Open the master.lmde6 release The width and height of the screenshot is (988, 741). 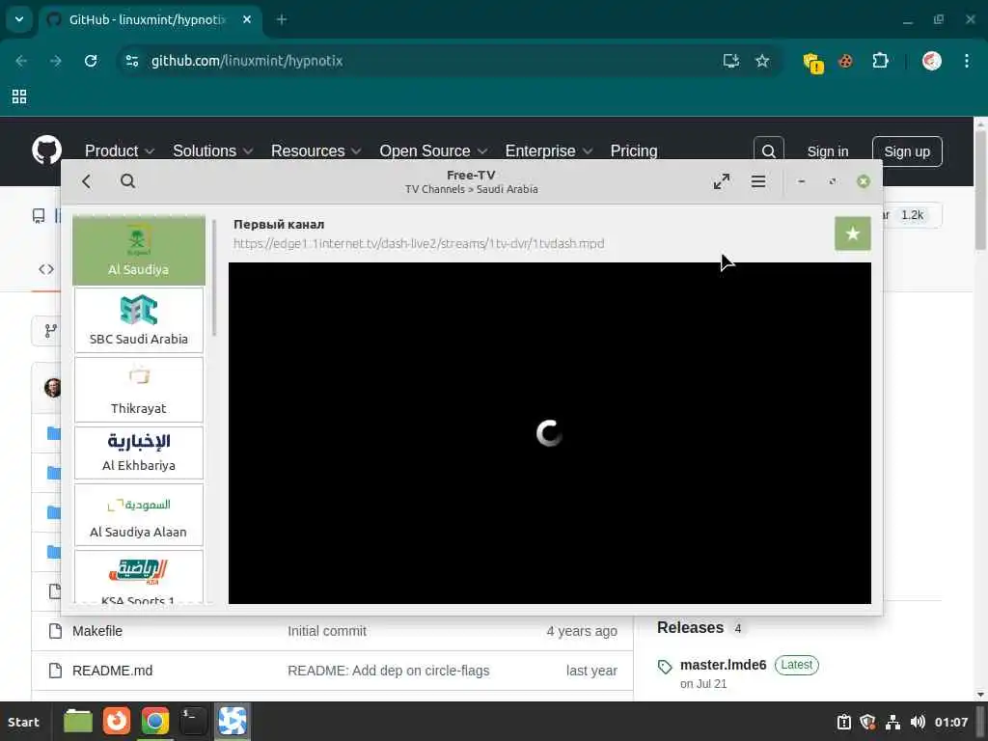point(723,665)
